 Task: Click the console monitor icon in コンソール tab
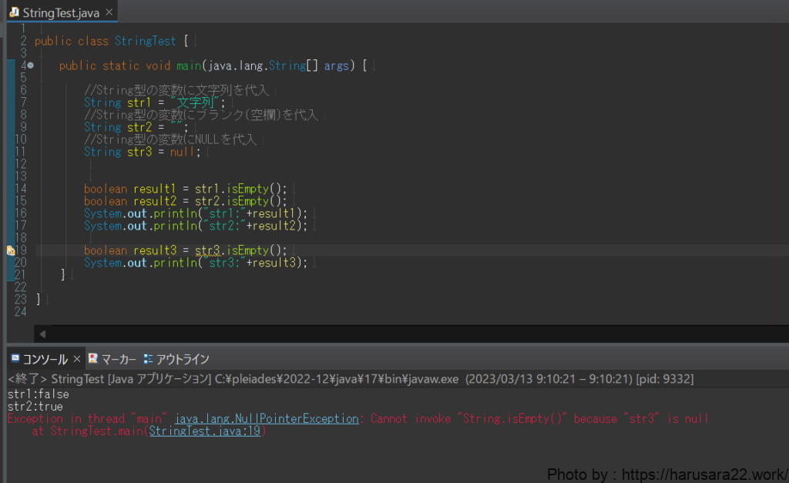pyautogui.click(x=15, y=359)
